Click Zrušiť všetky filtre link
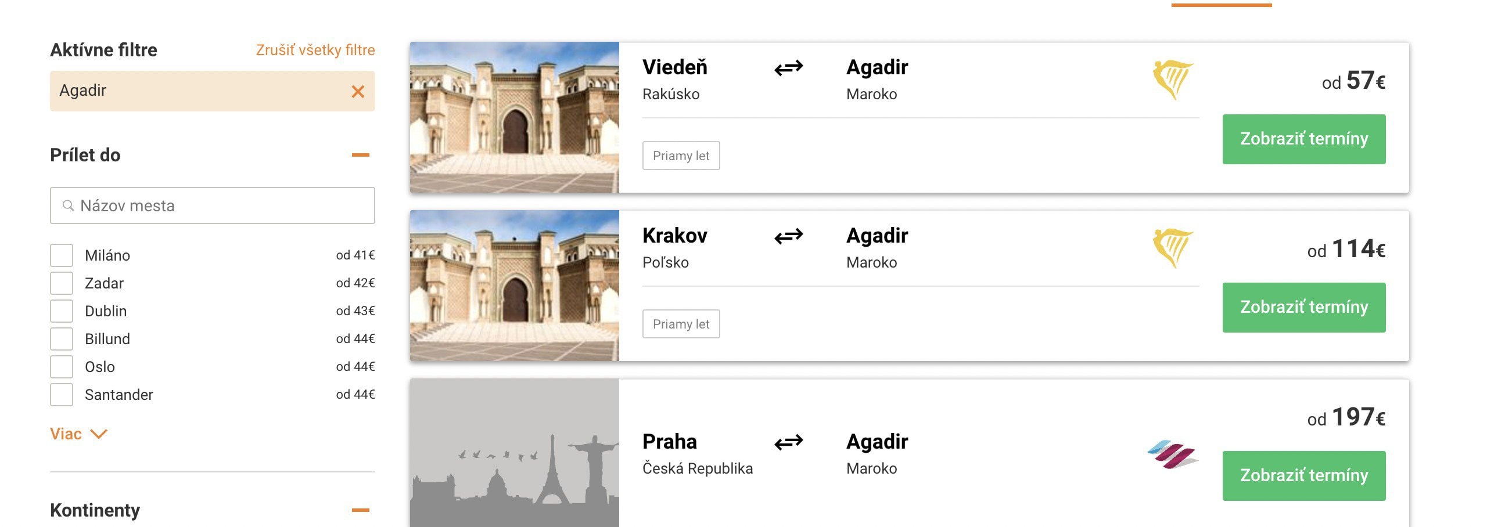The image size is (1487, 527). tap(315, 50)
